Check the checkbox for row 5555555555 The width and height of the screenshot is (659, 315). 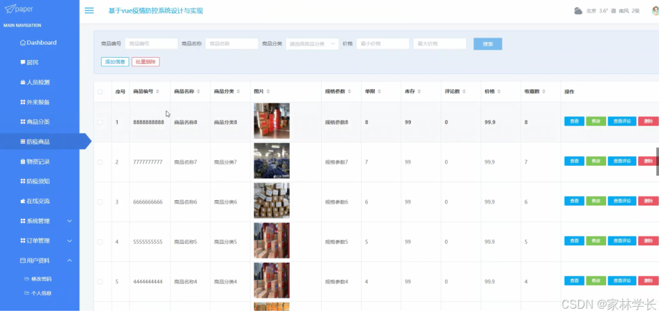pos(100,242)
